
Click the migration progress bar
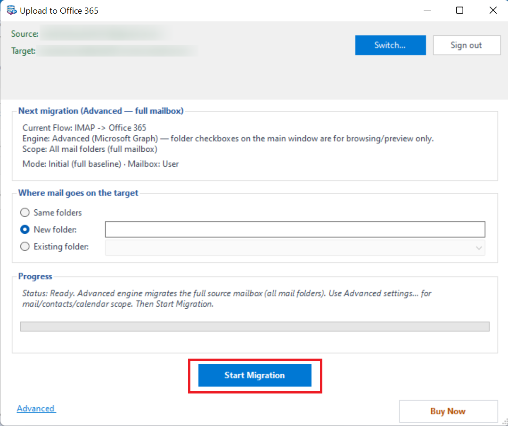point(254,327)
